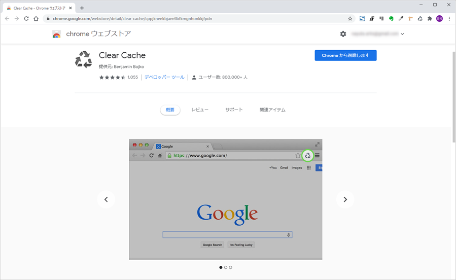Activate the eyedropper color picker extension
The image size is (456, 280).
click(401, 19)
